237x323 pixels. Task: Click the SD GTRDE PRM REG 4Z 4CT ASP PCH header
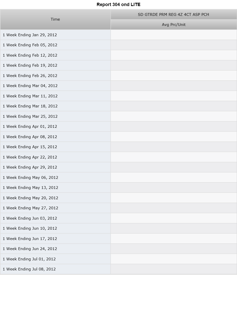point(174,14)
